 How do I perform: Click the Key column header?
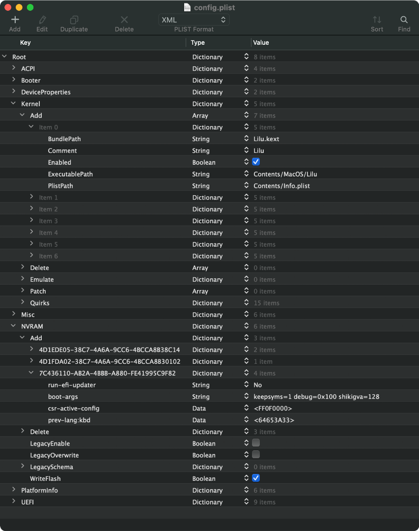[x=26, y=43]
